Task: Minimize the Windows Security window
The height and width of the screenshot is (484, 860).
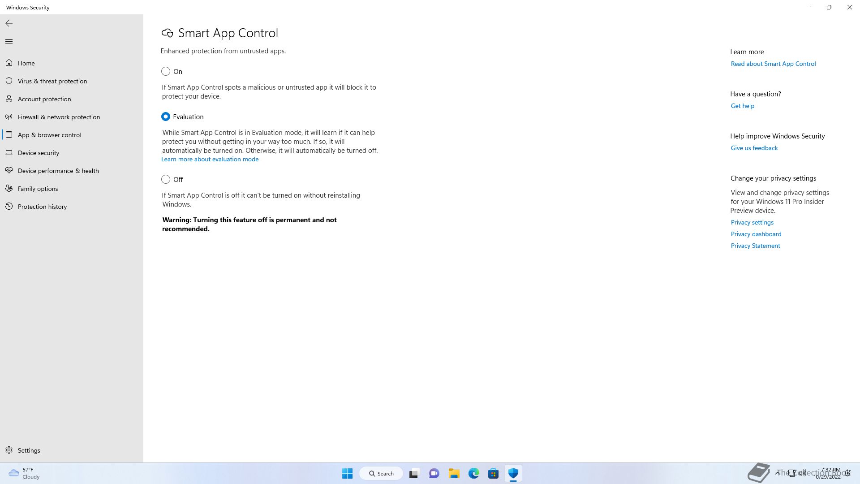Action: click(808, 7)
